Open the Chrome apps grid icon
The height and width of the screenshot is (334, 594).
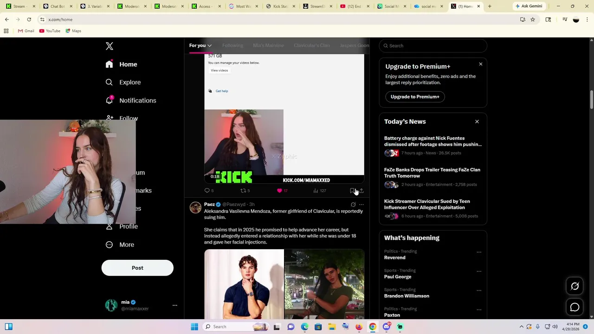point(6,31)
